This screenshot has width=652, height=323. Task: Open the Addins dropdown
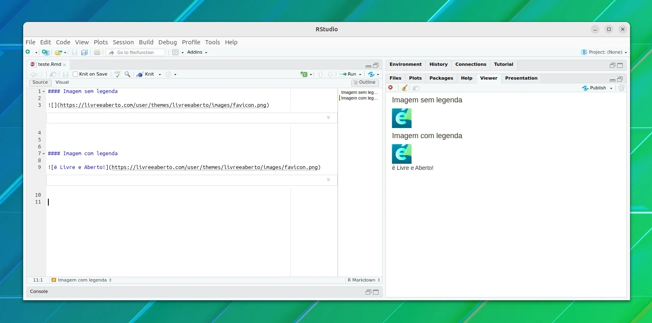pyautogui.click(x=197, y=52)
